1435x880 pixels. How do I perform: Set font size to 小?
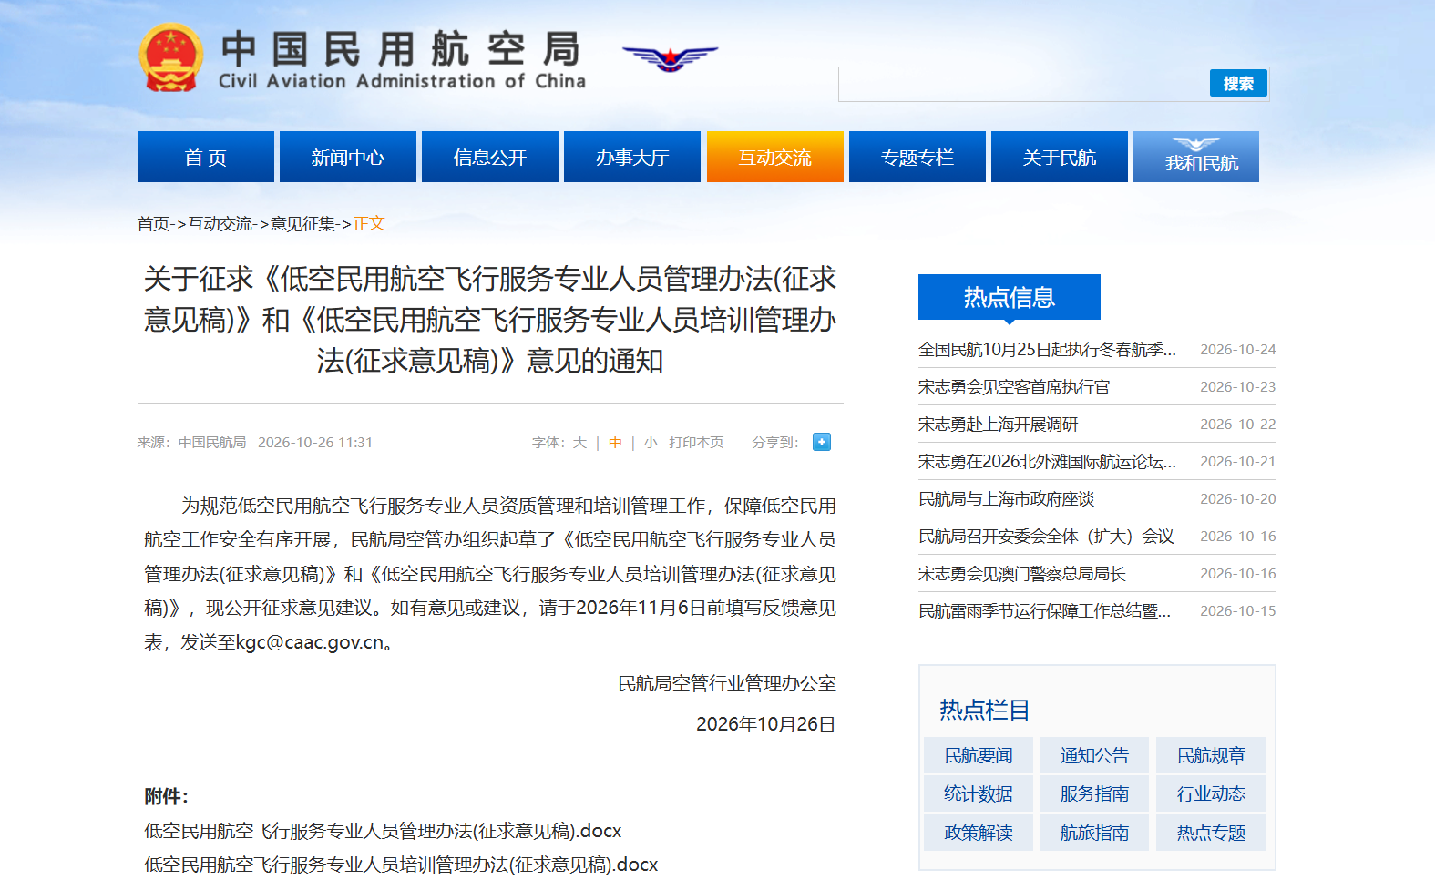(651, 443)
